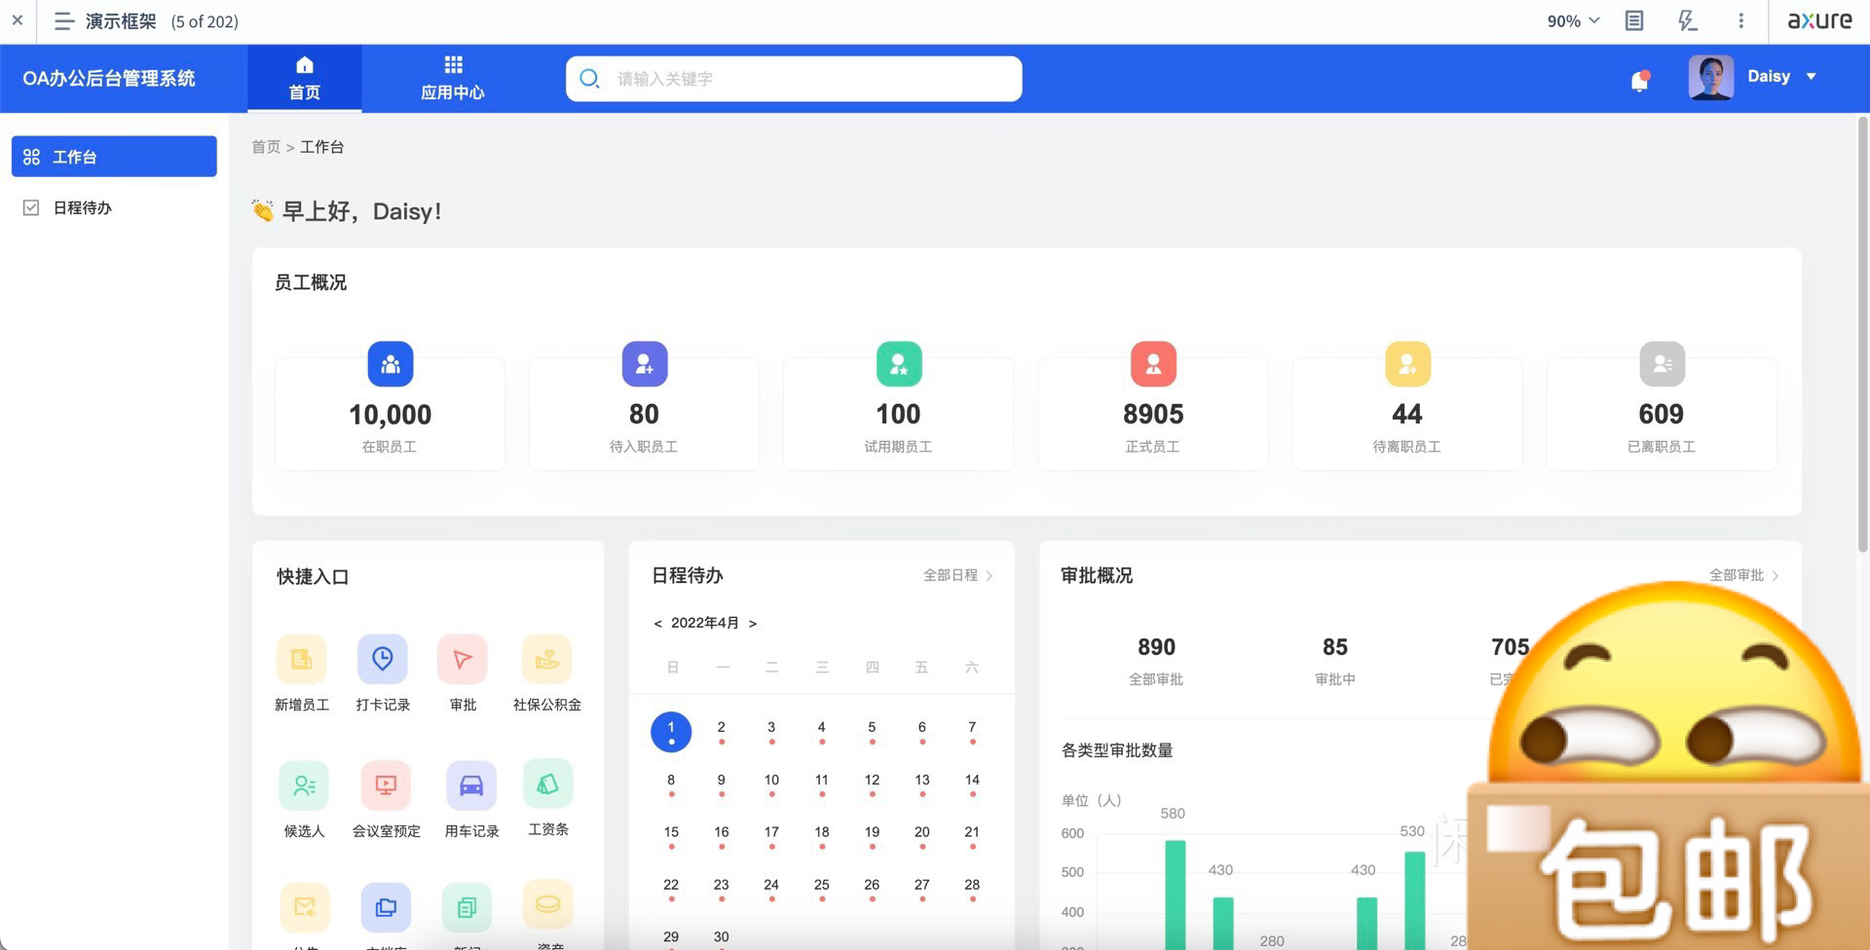Toggle the Axure hamburger menu

tap(64, 21)
